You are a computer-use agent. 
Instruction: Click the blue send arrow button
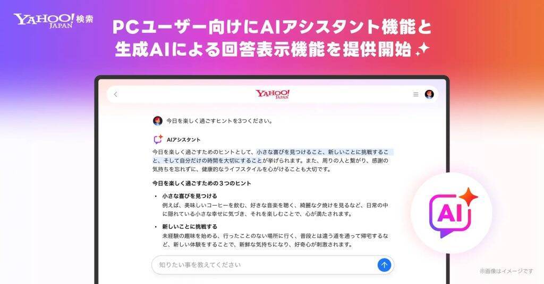tap(384, 265)
